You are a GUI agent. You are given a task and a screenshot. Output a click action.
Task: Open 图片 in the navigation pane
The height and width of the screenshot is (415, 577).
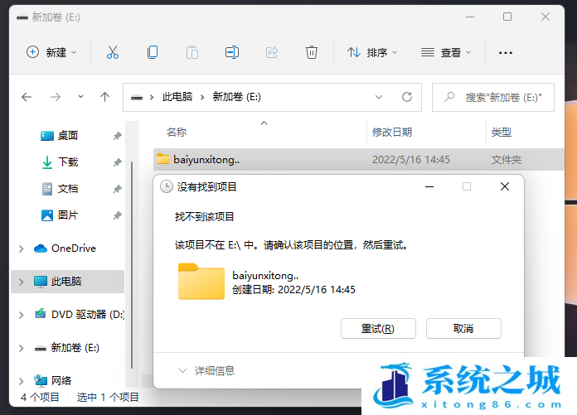(x=59, y=215)
